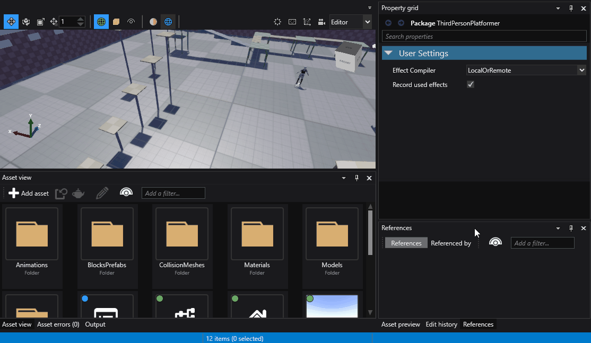Click the pencil edit asset icon

click(x=102, y=193)
